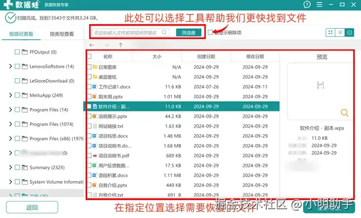
Task: Expand the Program Files (14) node
Action: click(x=10, y=110)
